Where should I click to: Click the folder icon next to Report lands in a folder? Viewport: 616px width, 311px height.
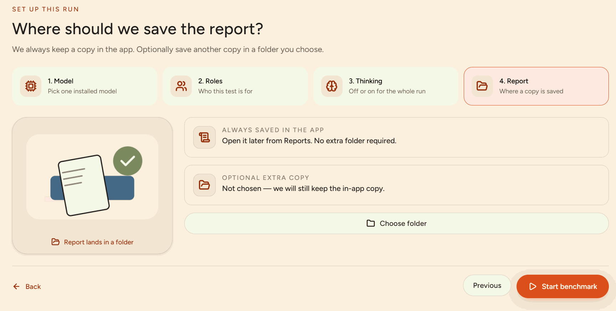click(56, 242)
